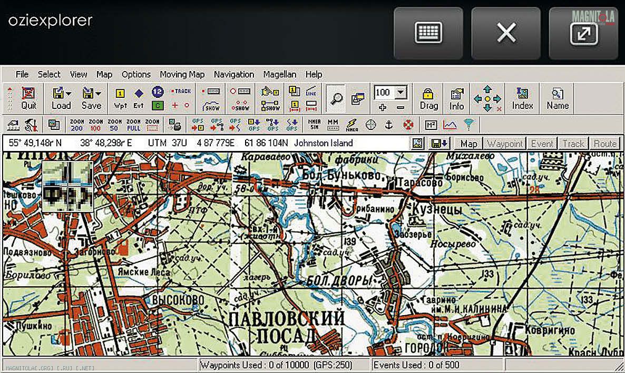Screen dimensions: 625x373
Task: Click the NMEA lightning bolt icon
Action: point(351,125)
